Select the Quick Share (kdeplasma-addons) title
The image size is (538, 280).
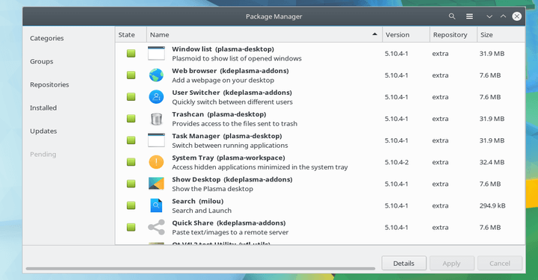click(x=229, y=223)
